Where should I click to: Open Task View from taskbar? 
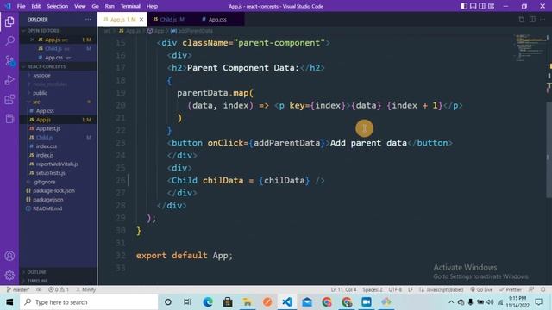187,302
